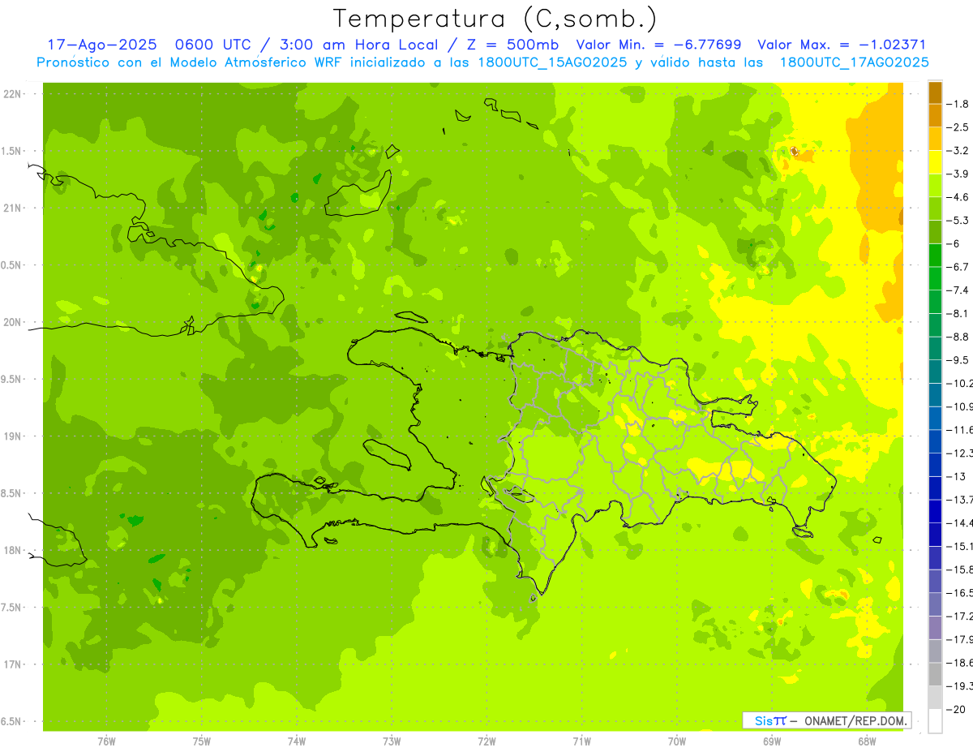Click the -6.7 colorbar label
Screen dimensions: 973x752
pyautogui.click(x=958, y=267)
